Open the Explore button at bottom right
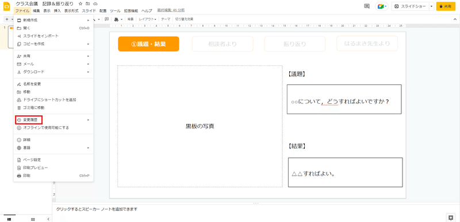 [450, 217]
